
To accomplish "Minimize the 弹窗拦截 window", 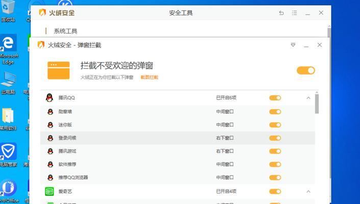I will click(306, 45).
